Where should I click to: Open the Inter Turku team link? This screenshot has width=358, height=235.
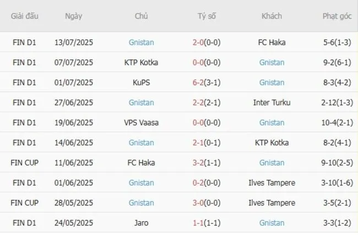(272, 102)
